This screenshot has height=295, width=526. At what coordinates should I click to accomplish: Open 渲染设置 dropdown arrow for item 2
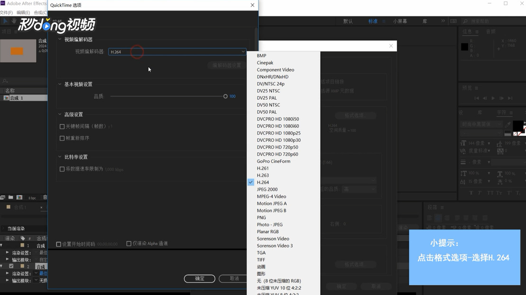tap(36, 273)
